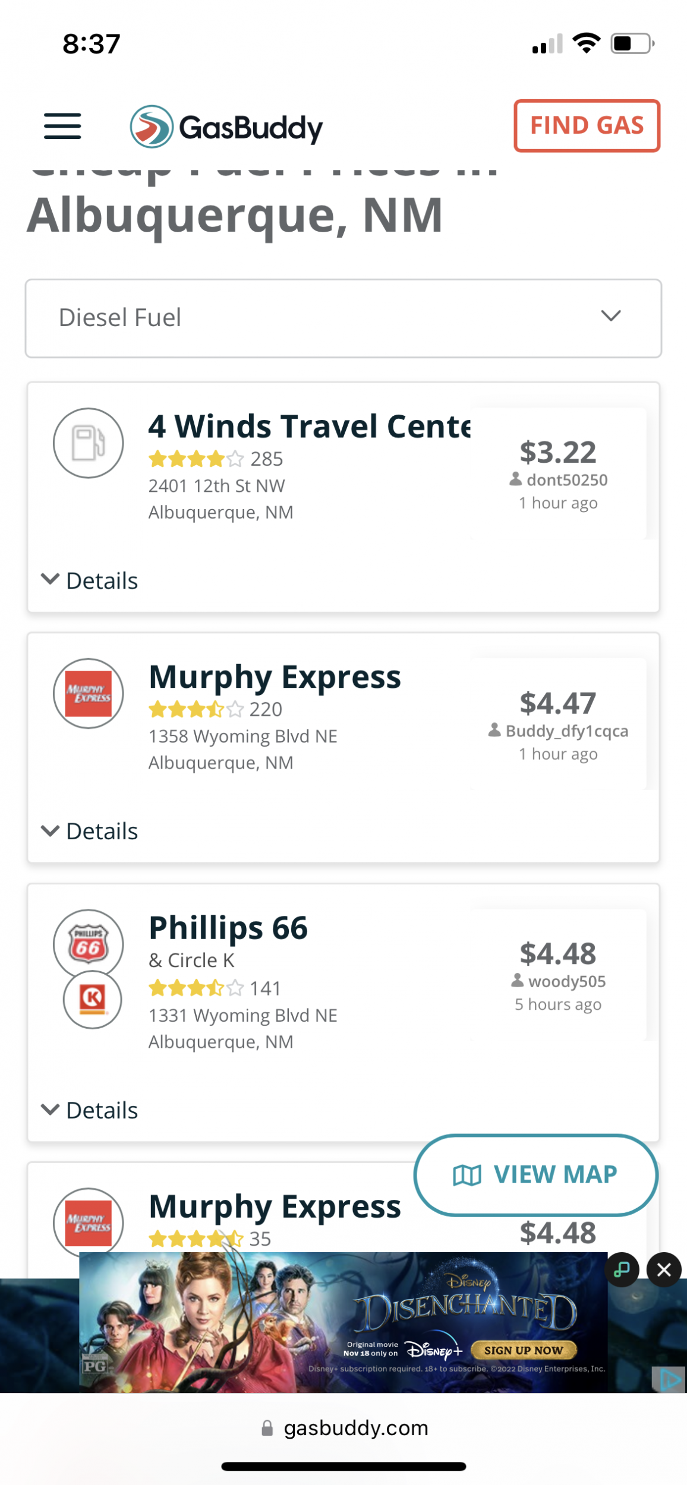Click the $3.22 diesel price box
Viewport: 687px width, 1485px height.
click(x=558, y=473)
